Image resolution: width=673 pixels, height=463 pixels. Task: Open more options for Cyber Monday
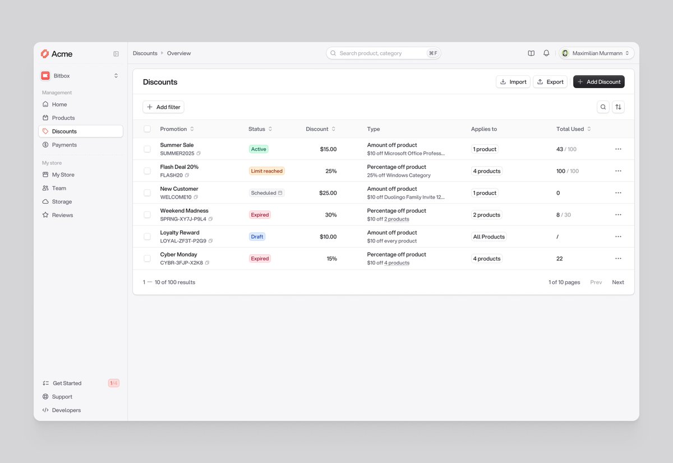click(x=618, y=259)
